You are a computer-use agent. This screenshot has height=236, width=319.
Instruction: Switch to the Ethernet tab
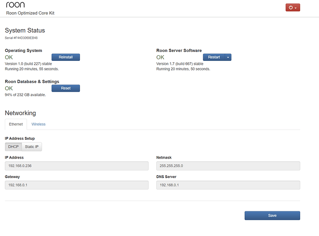16,124
